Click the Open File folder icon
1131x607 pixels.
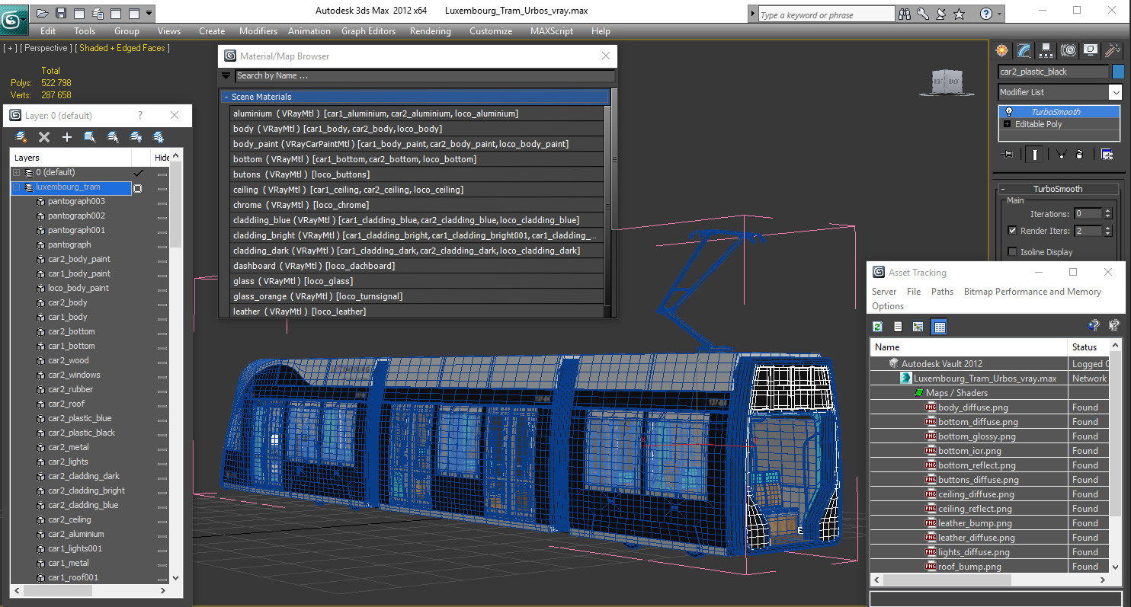[x=42, y=13]
